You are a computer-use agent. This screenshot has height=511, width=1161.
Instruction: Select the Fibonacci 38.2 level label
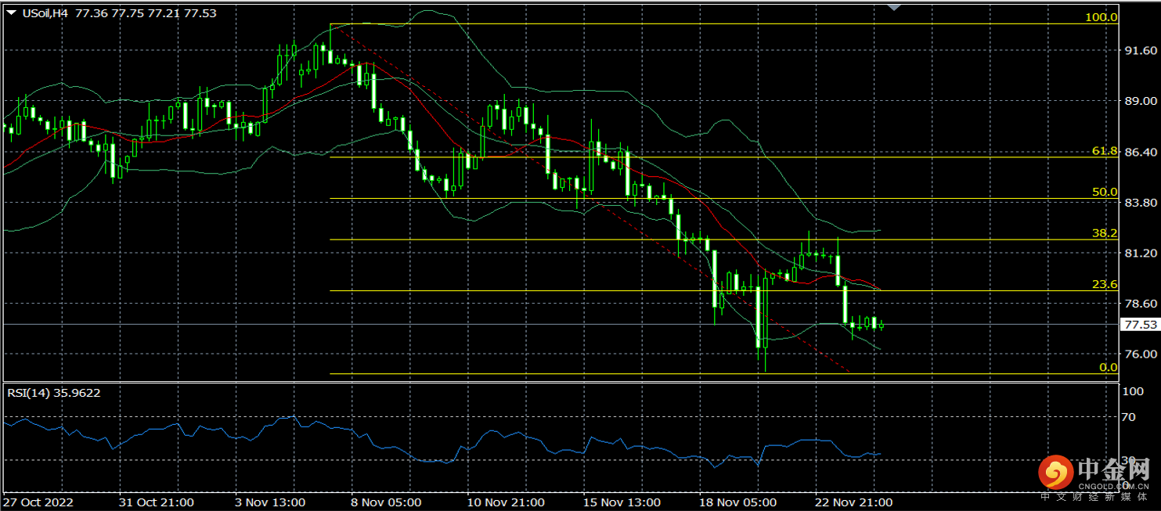[1105, 233]
